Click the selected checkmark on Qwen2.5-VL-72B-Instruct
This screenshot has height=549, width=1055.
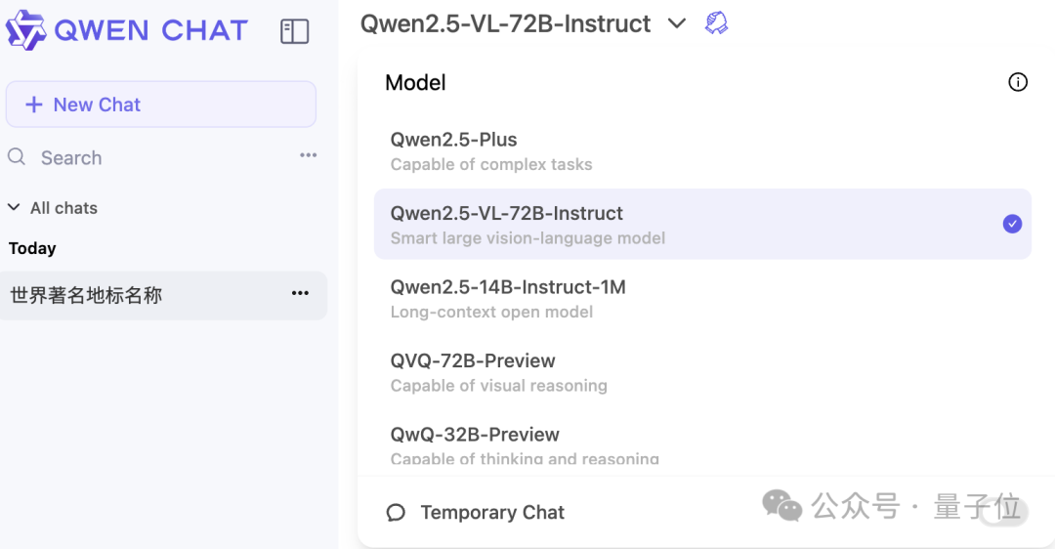click(1012, 224)
